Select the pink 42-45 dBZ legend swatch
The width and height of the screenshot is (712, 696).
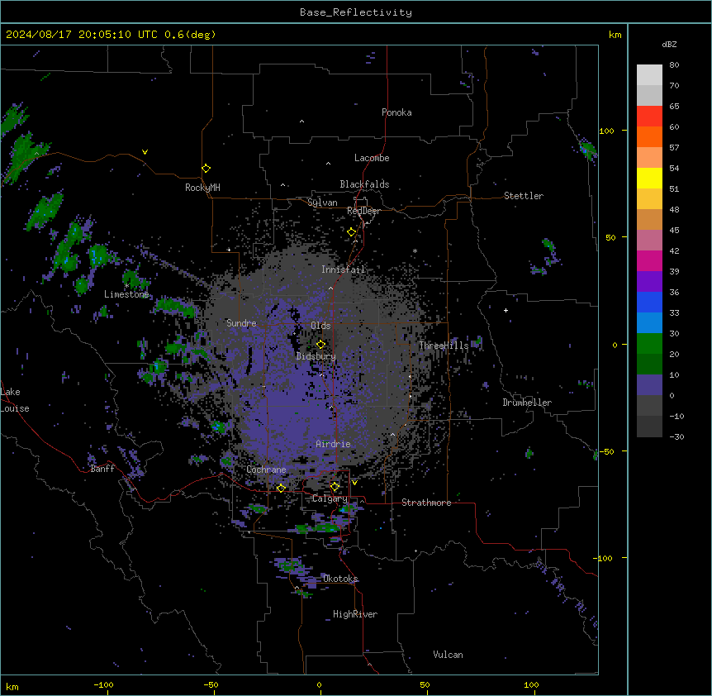(x=649, y=241)
